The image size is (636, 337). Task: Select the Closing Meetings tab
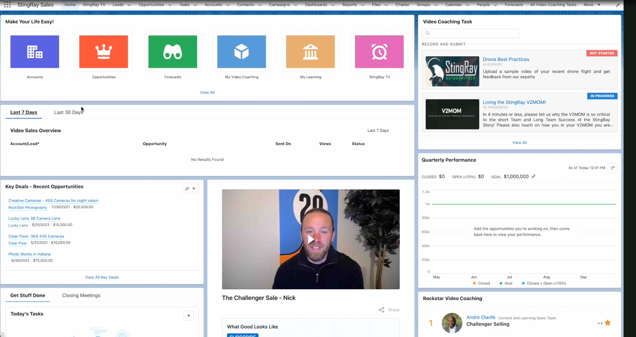point(81,296)
